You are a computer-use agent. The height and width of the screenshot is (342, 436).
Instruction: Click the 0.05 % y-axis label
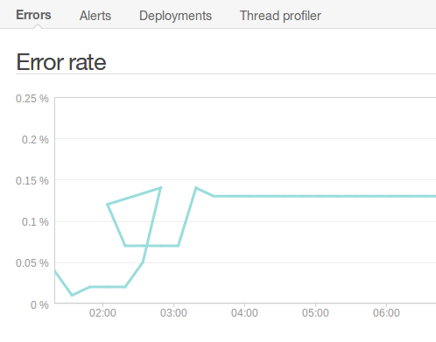point(32,263)
